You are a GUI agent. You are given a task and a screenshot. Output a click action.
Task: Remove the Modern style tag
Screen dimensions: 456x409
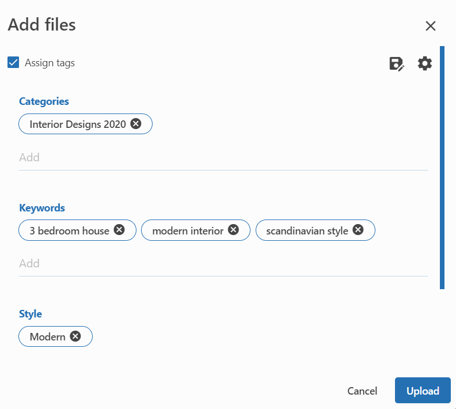tap(75, 336)
